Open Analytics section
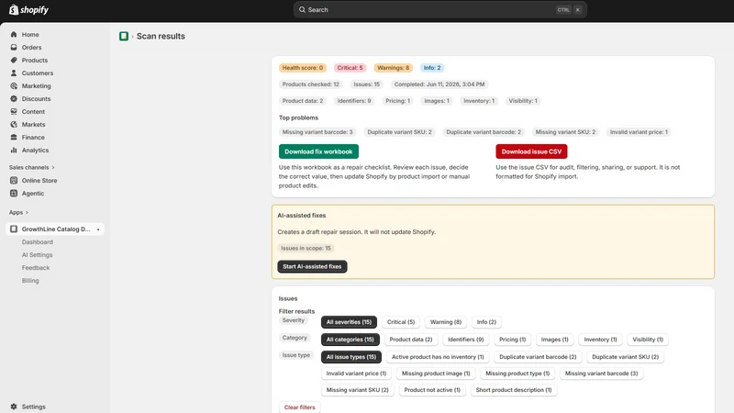Viewport: 734px width, 413px height. pos(35,151)
